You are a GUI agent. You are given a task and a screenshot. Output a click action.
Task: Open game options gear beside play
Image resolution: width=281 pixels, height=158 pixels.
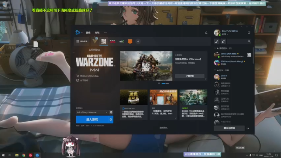(x=111, y=119)
